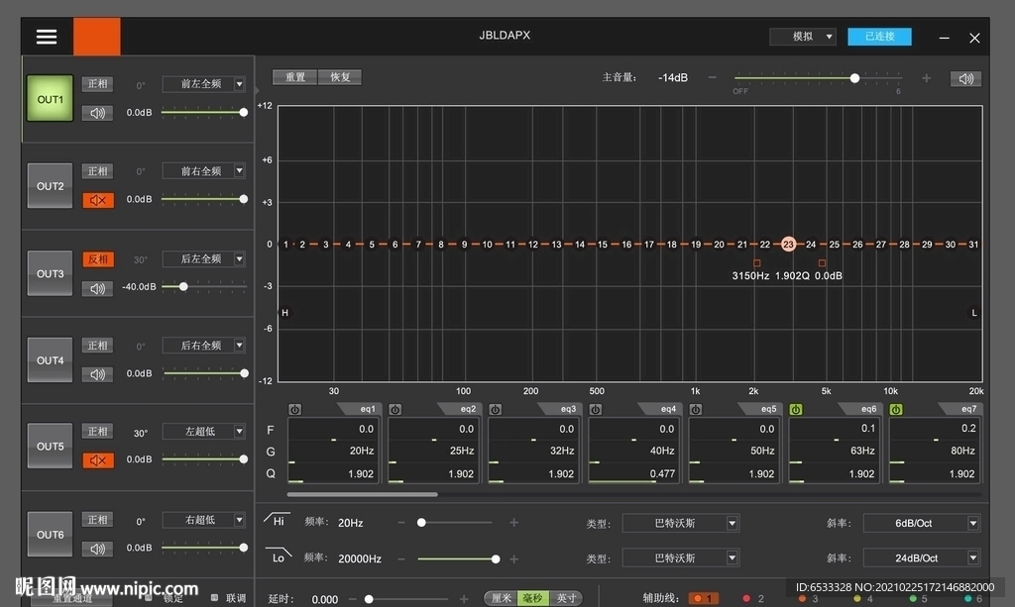
Task: Disable the eq6 band power toggle
Action: (x=795, y=409)
